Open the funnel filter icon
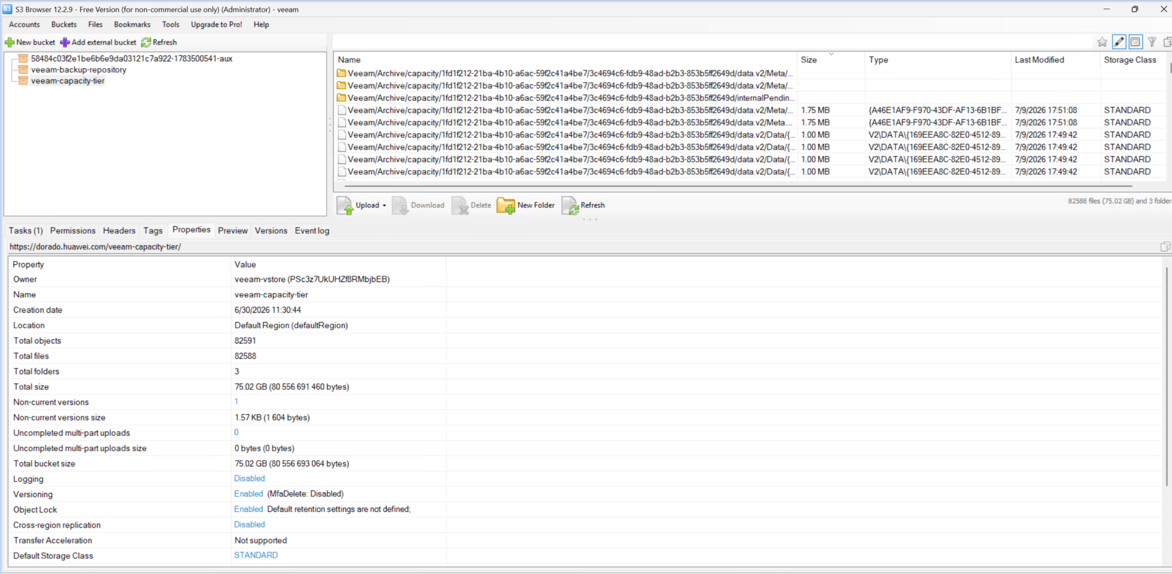This screenshot has width=1172, height=574. pos(1152,42)
